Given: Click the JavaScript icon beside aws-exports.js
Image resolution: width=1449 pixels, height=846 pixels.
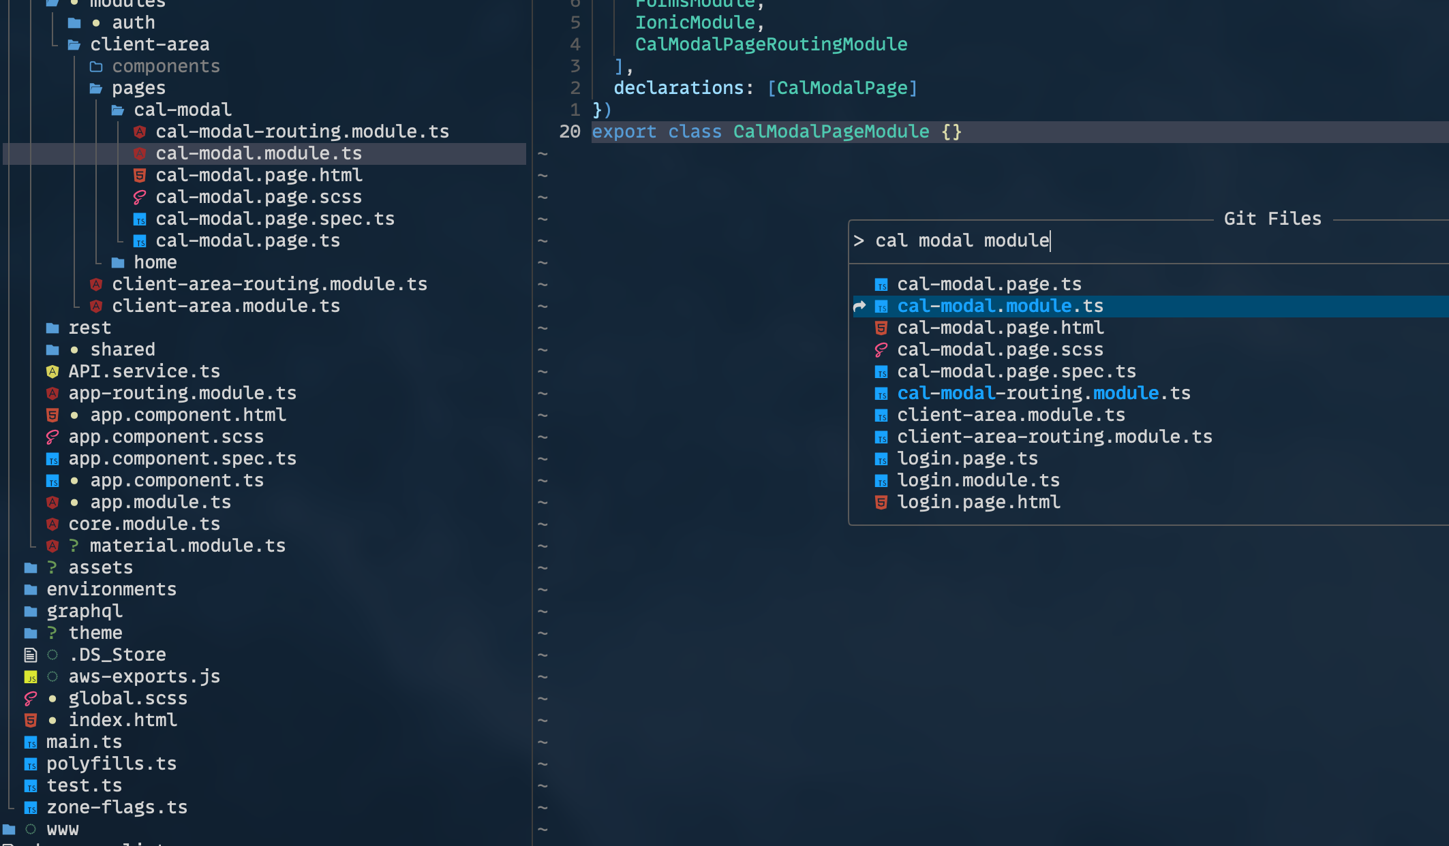Looking at the screenshot, I should (31, 677).
